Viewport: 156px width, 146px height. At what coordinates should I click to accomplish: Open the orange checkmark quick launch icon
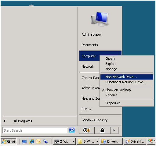(38, 141)
